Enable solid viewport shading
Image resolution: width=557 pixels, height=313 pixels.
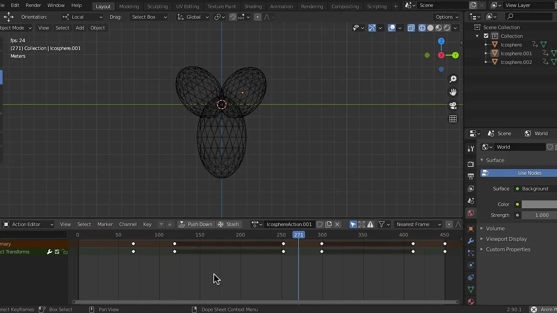pyautogui.click(x=430, y=28)
